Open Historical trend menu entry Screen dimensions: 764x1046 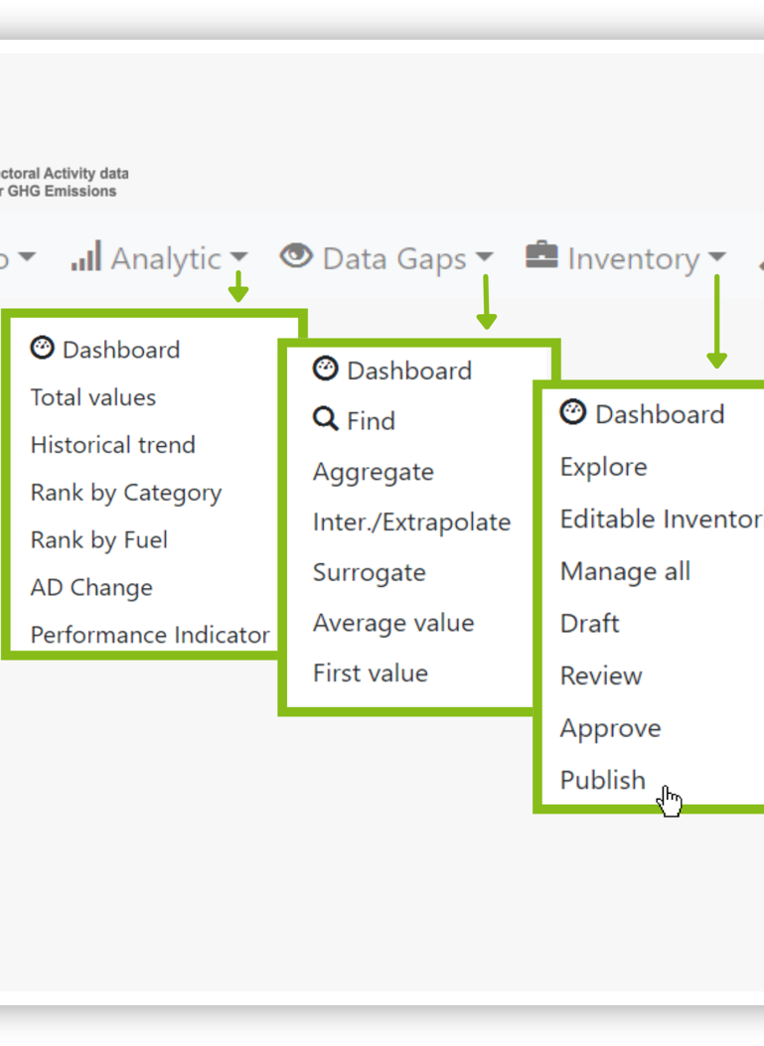coord(113,445)
